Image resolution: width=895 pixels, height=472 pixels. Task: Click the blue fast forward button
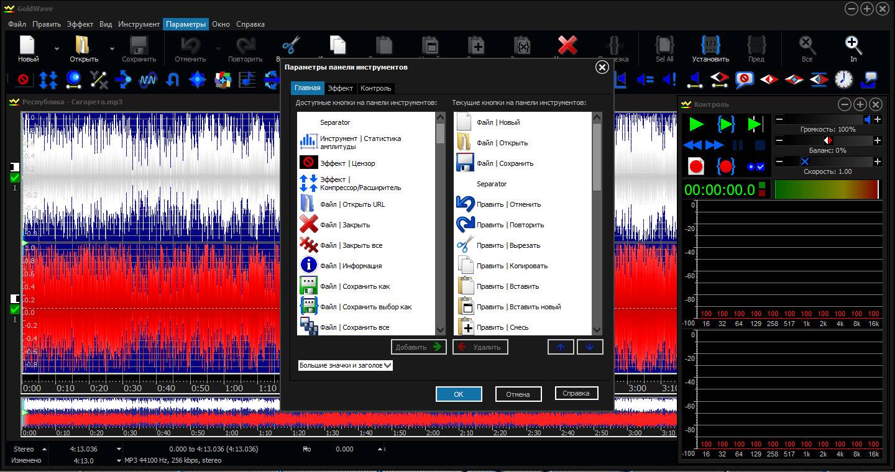714,145
